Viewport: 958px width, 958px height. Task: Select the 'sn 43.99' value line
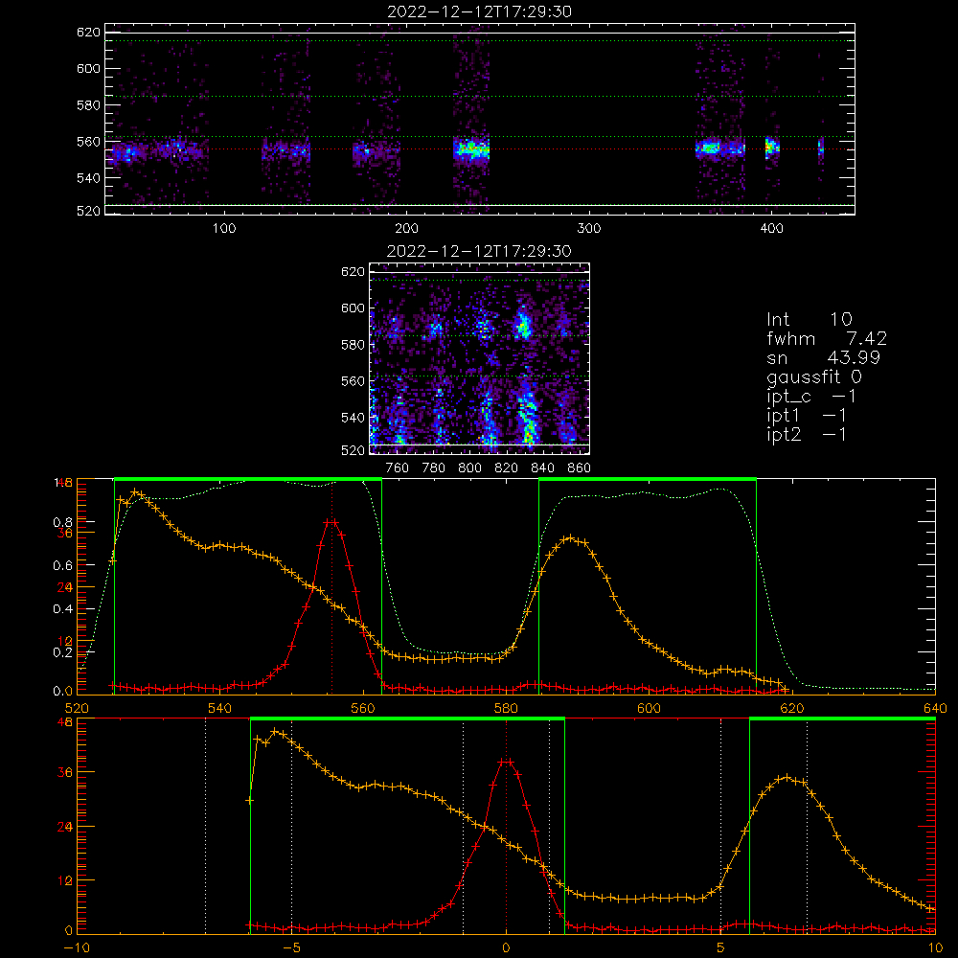(823, 357)
